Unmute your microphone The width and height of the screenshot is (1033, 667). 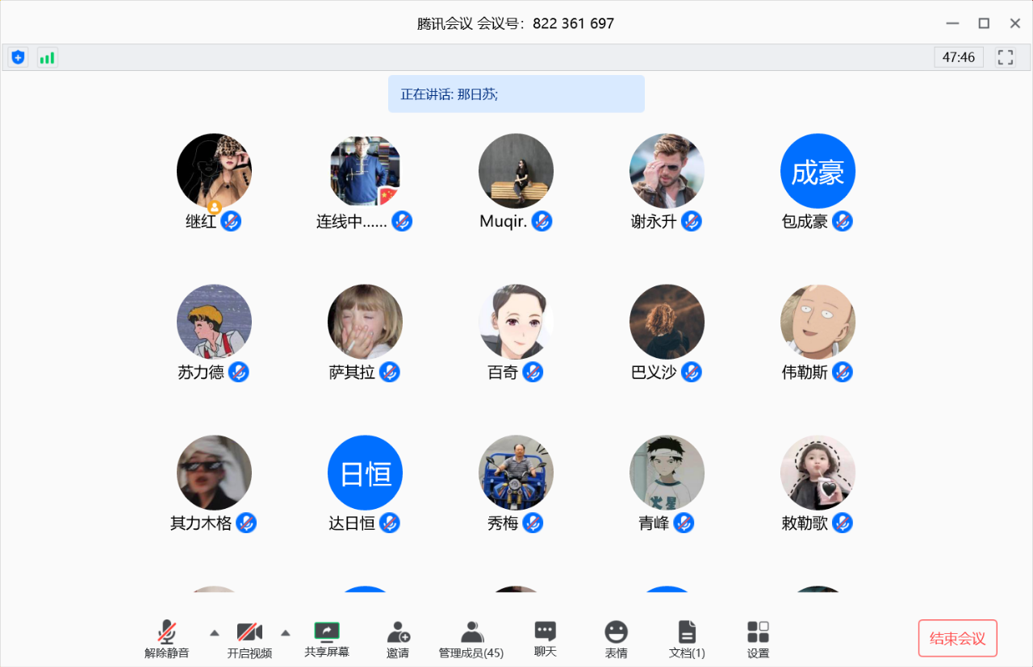[167, 640]
